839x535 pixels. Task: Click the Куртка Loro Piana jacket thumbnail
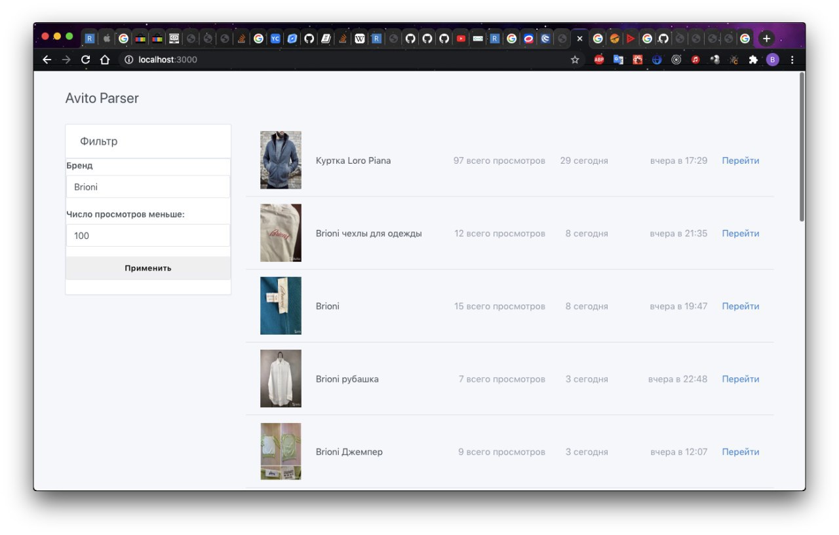pyautogui.click(x=281, y=160)
